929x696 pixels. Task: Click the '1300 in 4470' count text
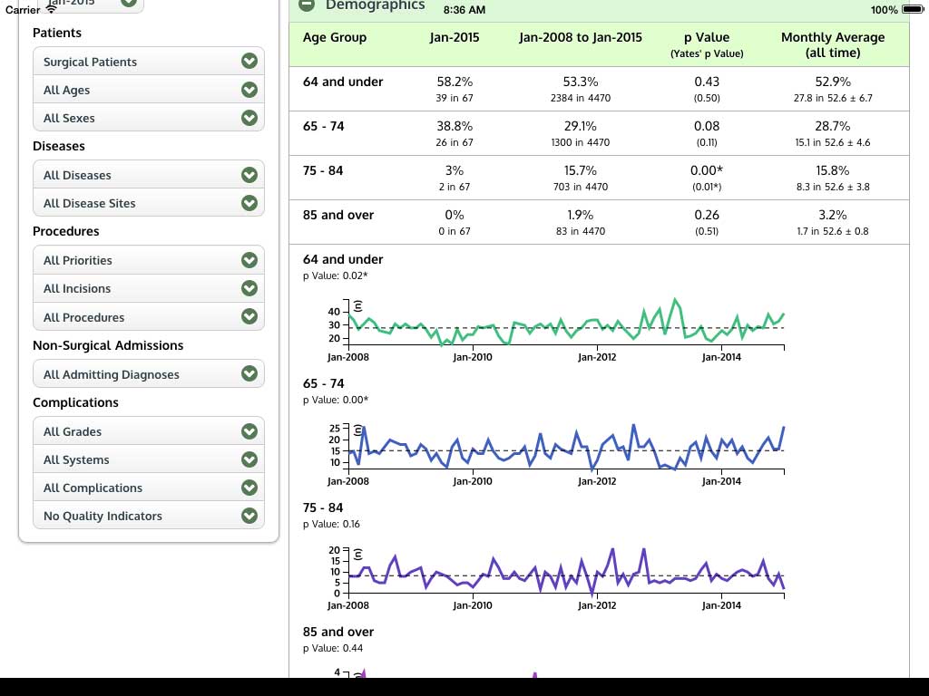pyautogui.click(x=581, y=142)
